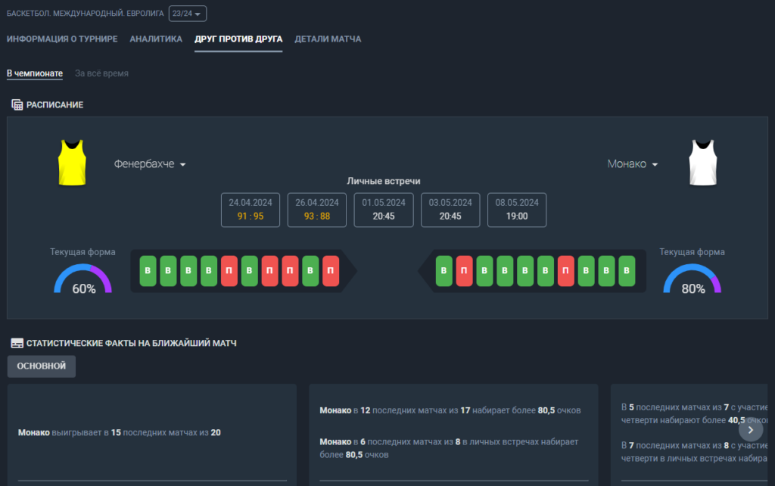775x486 pixels.
Task: Click Фенербахче fifth badge, first red П
Action: [x=229, y=271]
